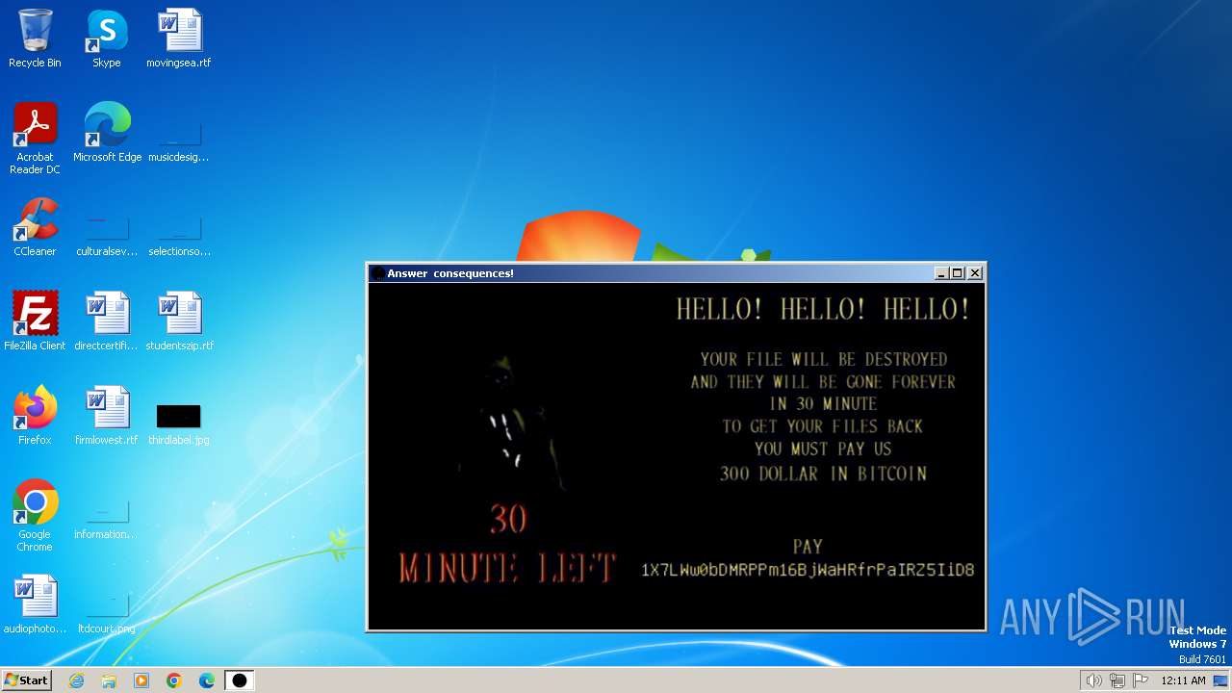Click the YOUR FILE WILL BE DESTROYED line
The width and height of the screenshot is (1232, 693).
pos(823,359)
